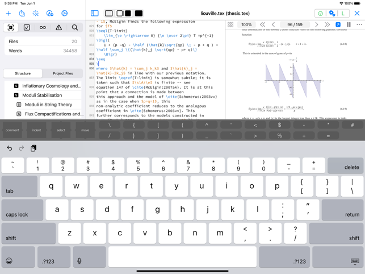Choose the full black editor-only layout swatch
Image resolution: width=365 pixels, height=274 pixels.
tap(139, 13)
